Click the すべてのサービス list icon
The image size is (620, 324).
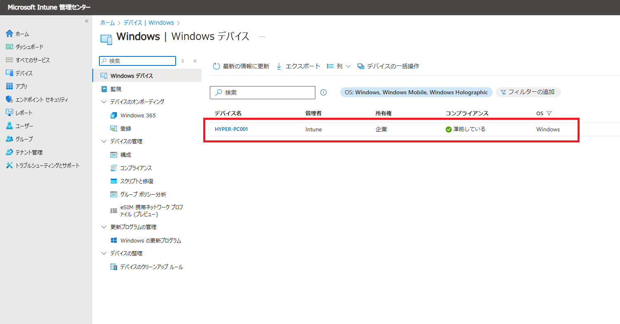pyautogui.click(x=9, y=60)
